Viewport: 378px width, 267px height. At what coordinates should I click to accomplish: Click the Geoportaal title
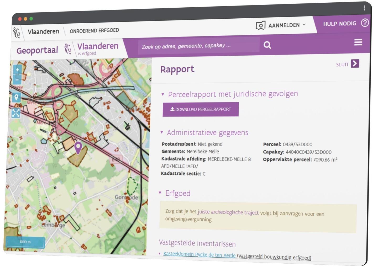pos(37,50)
